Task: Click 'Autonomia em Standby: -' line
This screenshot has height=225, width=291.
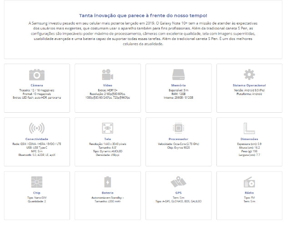Action: point(107,198)
